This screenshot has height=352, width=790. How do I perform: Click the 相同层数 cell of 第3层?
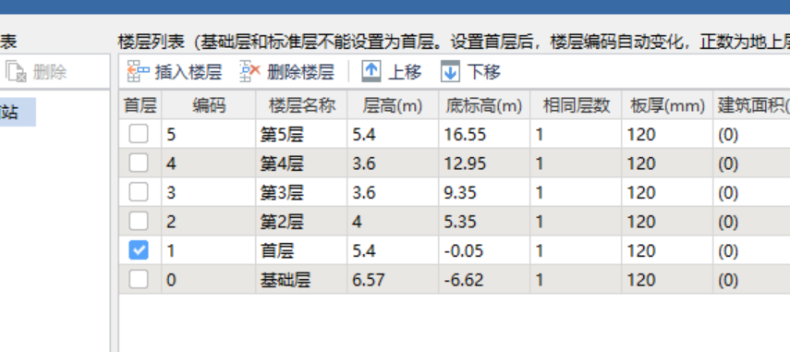click(x=576, y=192)
